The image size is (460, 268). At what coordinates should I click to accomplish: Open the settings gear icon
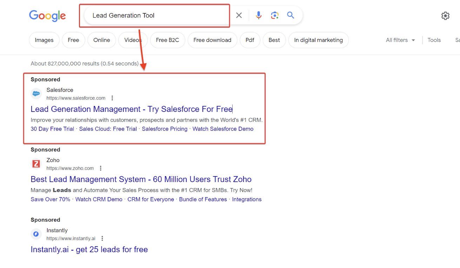click(445, 16)
